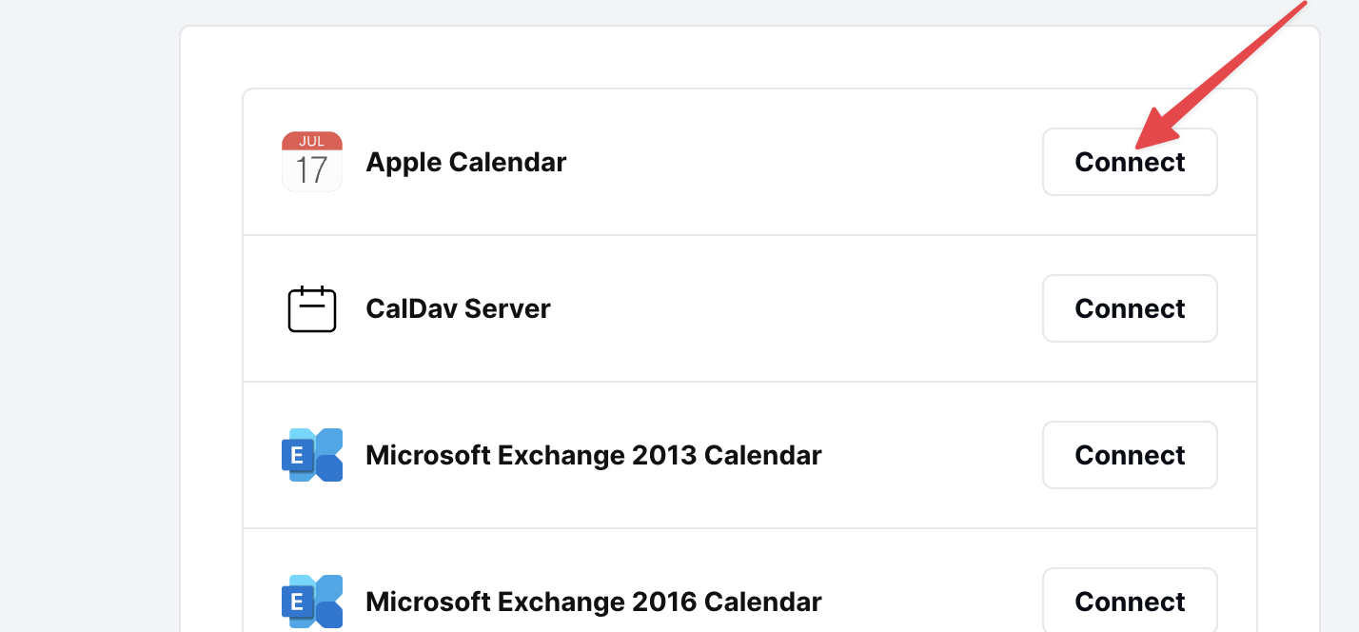Click the Microsoft Exchange 2016 list row

coord(666,602)
